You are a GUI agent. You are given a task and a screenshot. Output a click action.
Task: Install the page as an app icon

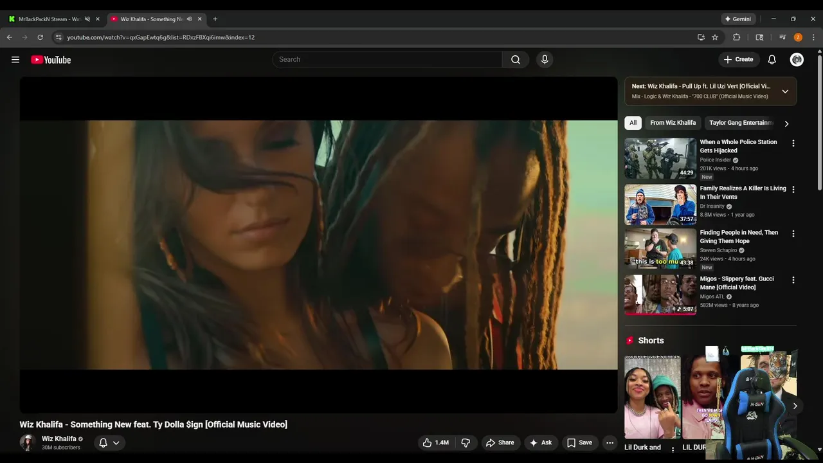click(x=701, y=37)
